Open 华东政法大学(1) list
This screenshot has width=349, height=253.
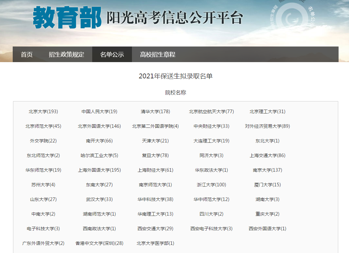[x=211, y=170]
